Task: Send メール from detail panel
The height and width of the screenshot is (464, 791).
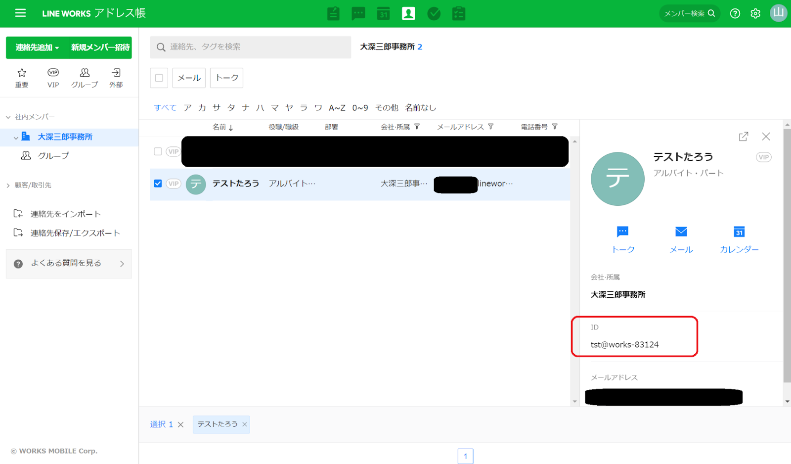Action: point(681,239)
